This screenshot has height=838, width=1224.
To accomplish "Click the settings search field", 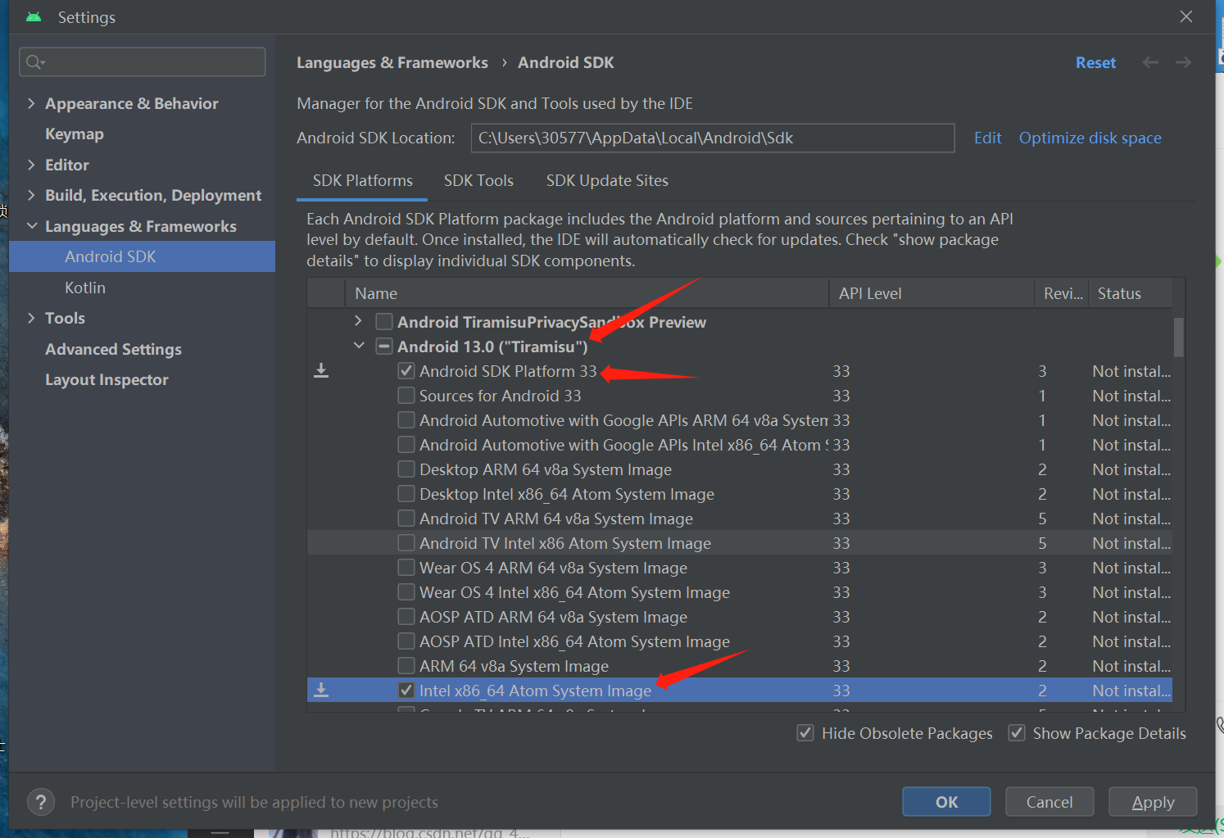I will (x=143, y=62).
